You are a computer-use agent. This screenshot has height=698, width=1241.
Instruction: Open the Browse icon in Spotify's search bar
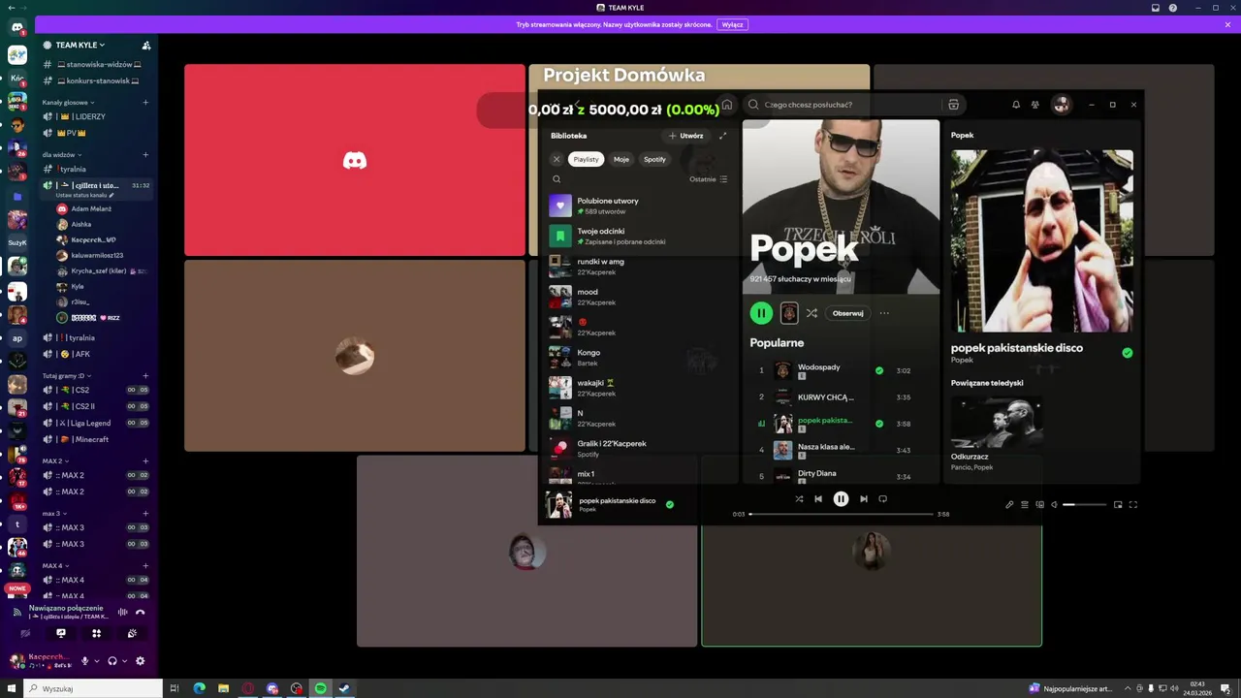[953, 105]
